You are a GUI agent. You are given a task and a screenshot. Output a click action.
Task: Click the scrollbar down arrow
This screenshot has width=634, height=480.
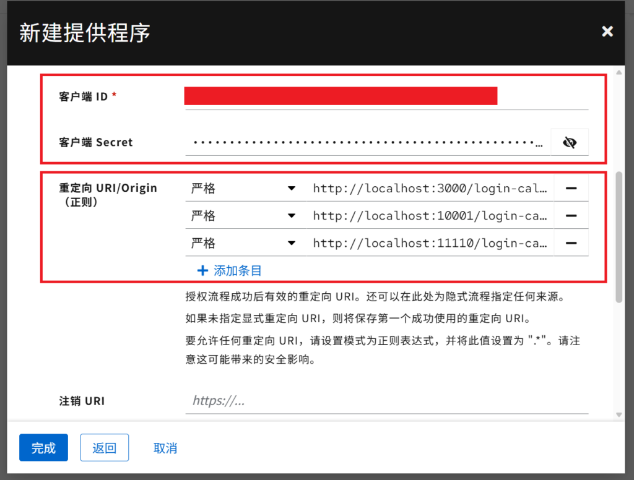coord(619,414)
